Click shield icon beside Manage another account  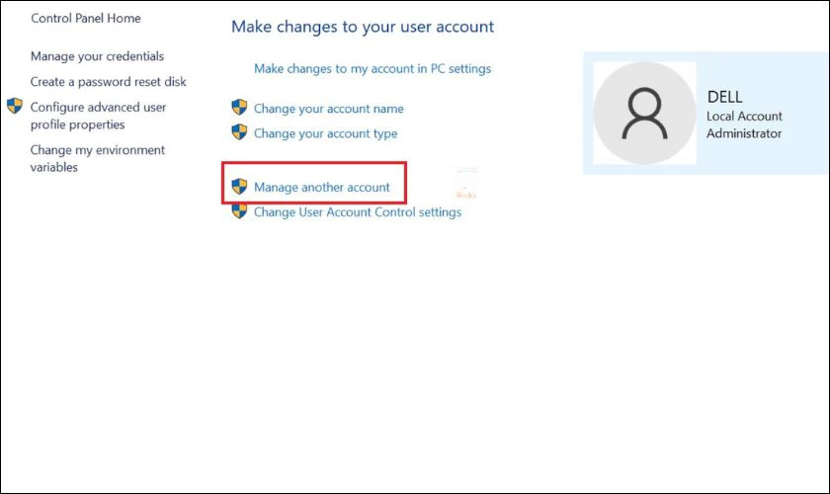(239, 186)
